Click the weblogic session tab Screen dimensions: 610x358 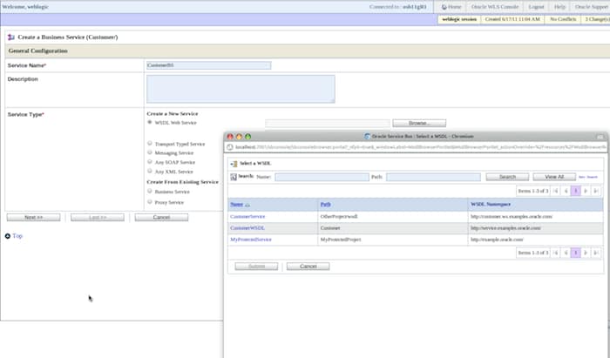459,19
